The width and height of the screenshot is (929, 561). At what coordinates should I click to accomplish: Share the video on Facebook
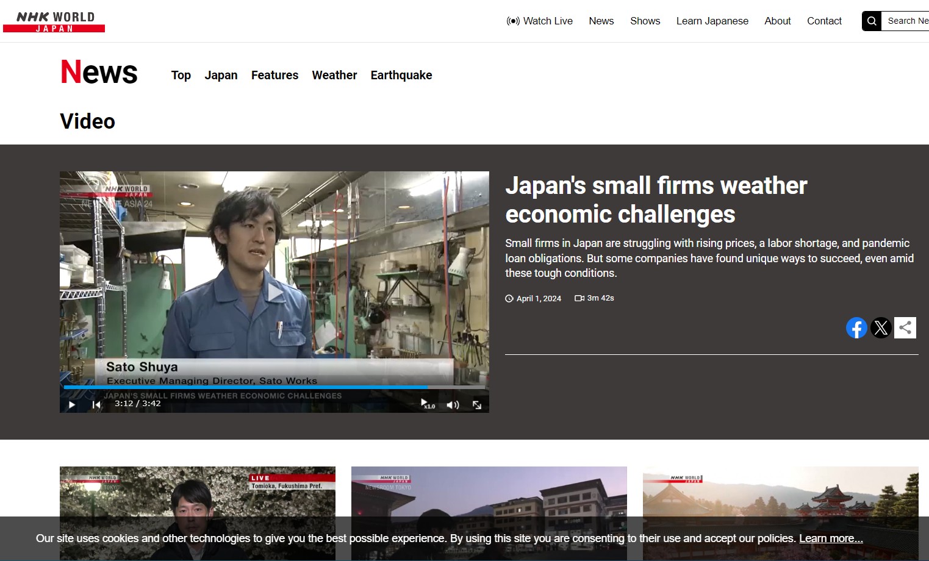coord(856,327)
